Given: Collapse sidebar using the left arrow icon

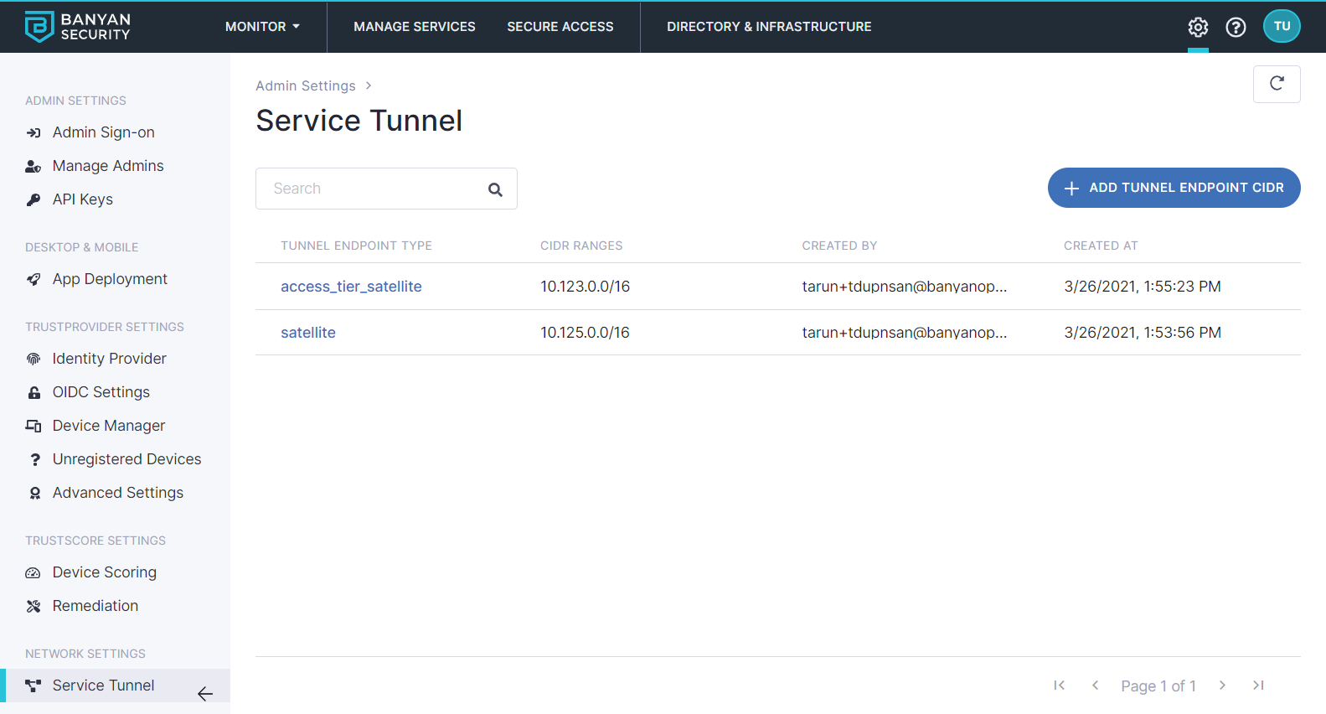Looking at the screenshot, I should point(205,694).
